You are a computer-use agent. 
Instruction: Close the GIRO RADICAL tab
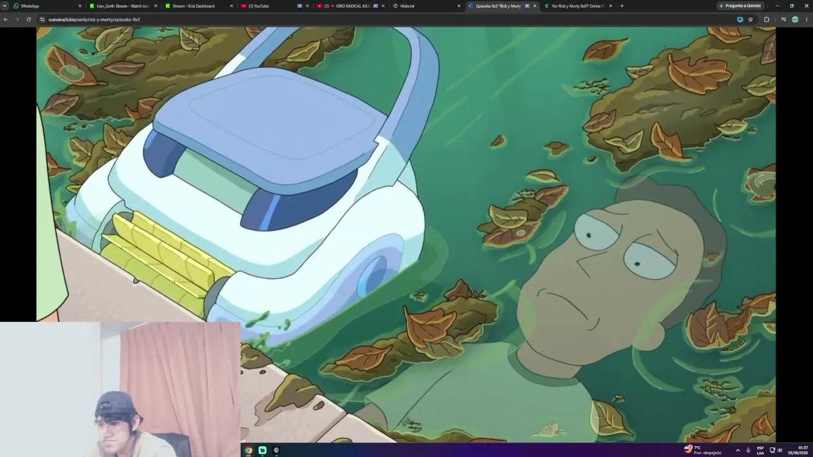pyautogui.click(x=383, y=6)
